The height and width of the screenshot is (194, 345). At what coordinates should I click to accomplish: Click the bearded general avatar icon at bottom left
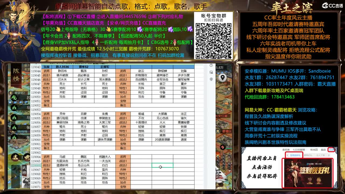pos(15,157)
